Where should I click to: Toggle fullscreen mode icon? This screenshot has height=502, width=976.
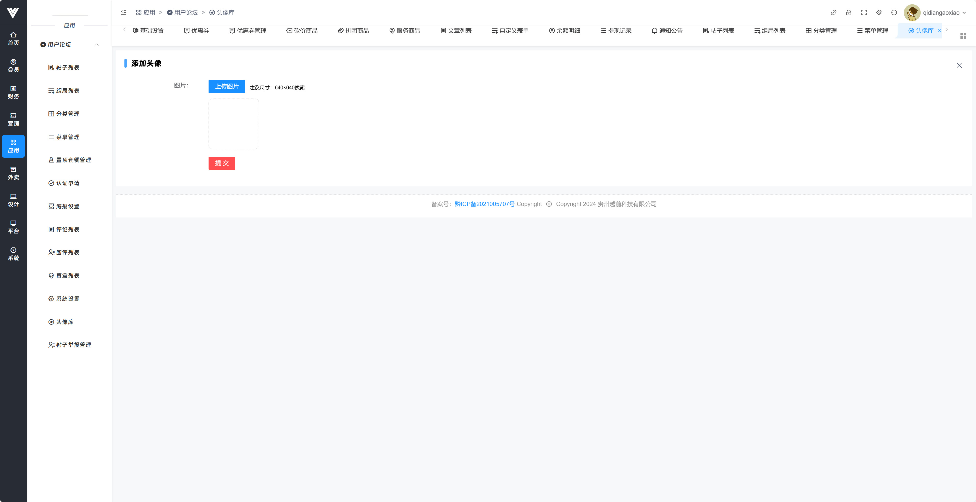pyautogui.click(x=864, y=12)
